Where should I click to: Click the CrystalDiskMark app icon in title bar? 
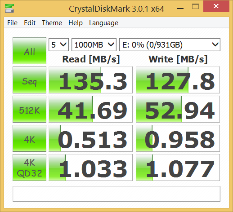pyautogui.click(x=9, y=9)
